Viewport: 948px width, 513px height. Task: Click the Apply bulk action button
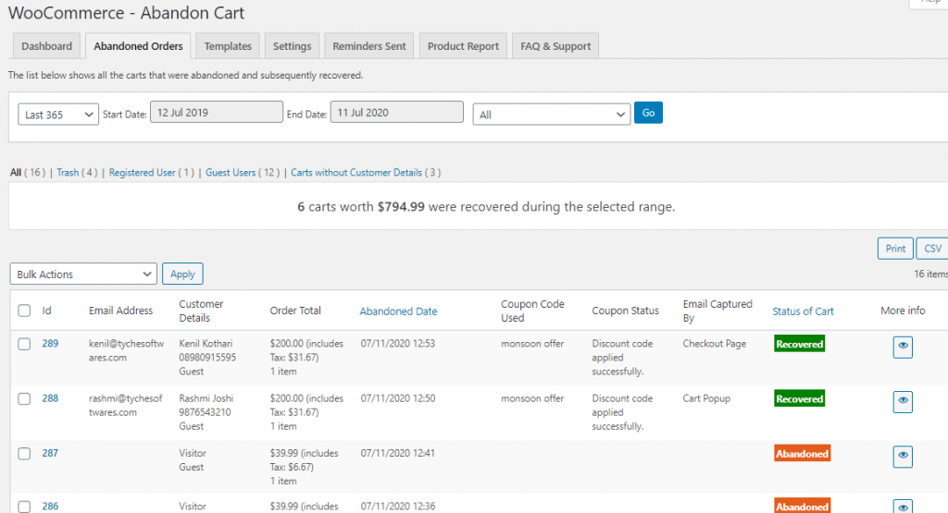(182, 274)
